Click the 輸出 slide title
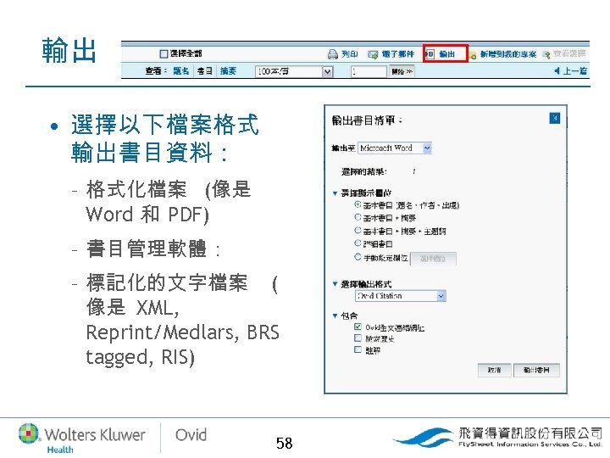The height and width of the screenshot is (458, 610). (69, 51)
